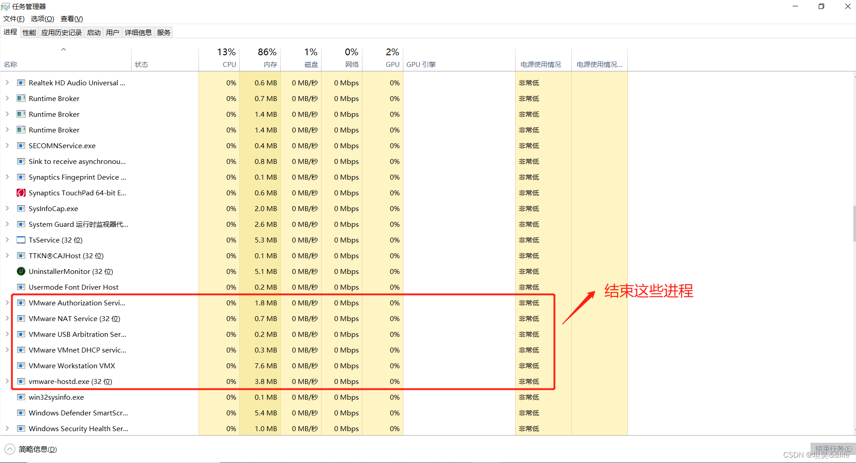Expand the VMware Authorization Service row
Screen dimensions: 856x463
coord(7,303)
